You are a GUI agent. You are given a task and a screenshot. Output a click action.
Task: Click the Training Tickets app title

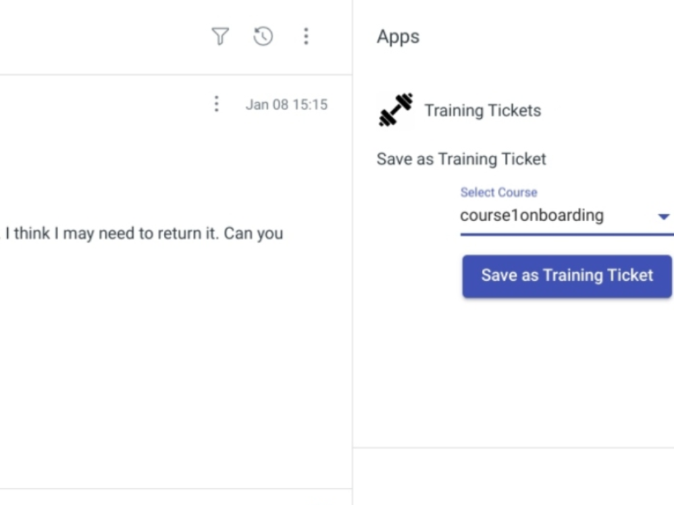482,110
